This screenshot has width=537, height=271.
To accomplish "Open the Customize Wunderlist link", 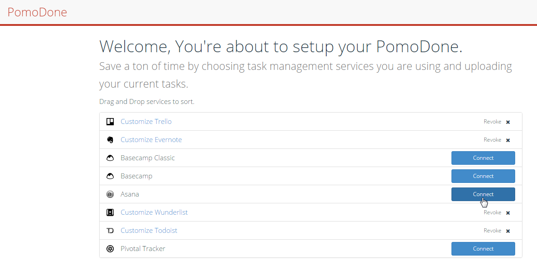I will coord(154,212).
